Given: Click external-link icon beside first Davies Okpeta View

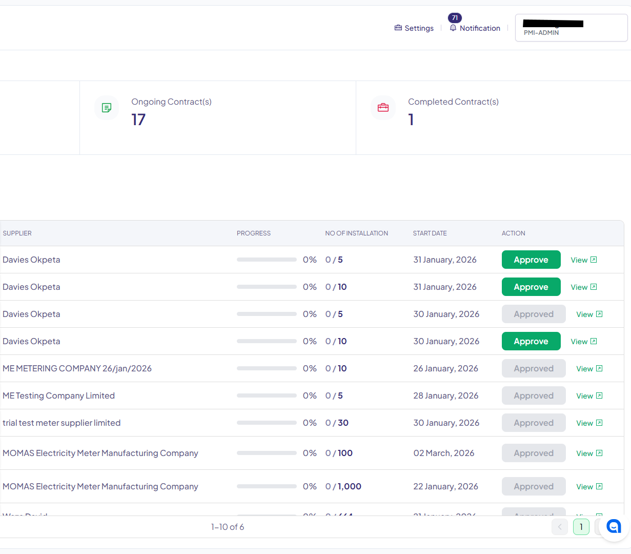Looking at the screenshot, I should pyautogui.click(x=594, y=260).
